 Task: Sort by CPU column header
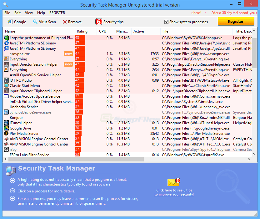pyautogui.click(x=105, y=31)
